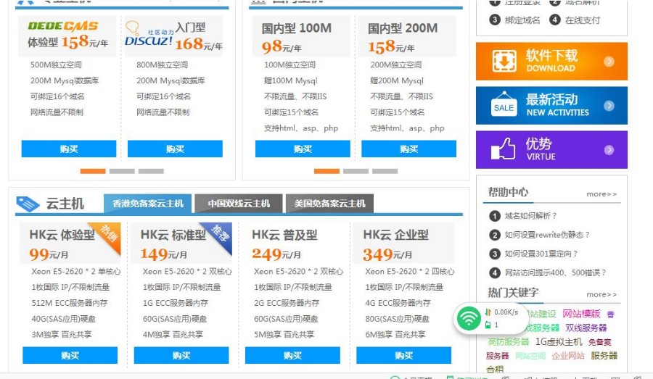The height and width of the screenshot is (379, 653).
Task: Open the 如何设置301重定向 help article
Action: click(x=541, y=254)
